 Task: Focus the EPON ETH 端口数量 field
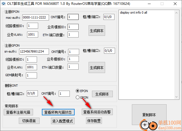(x=73, y=34)
